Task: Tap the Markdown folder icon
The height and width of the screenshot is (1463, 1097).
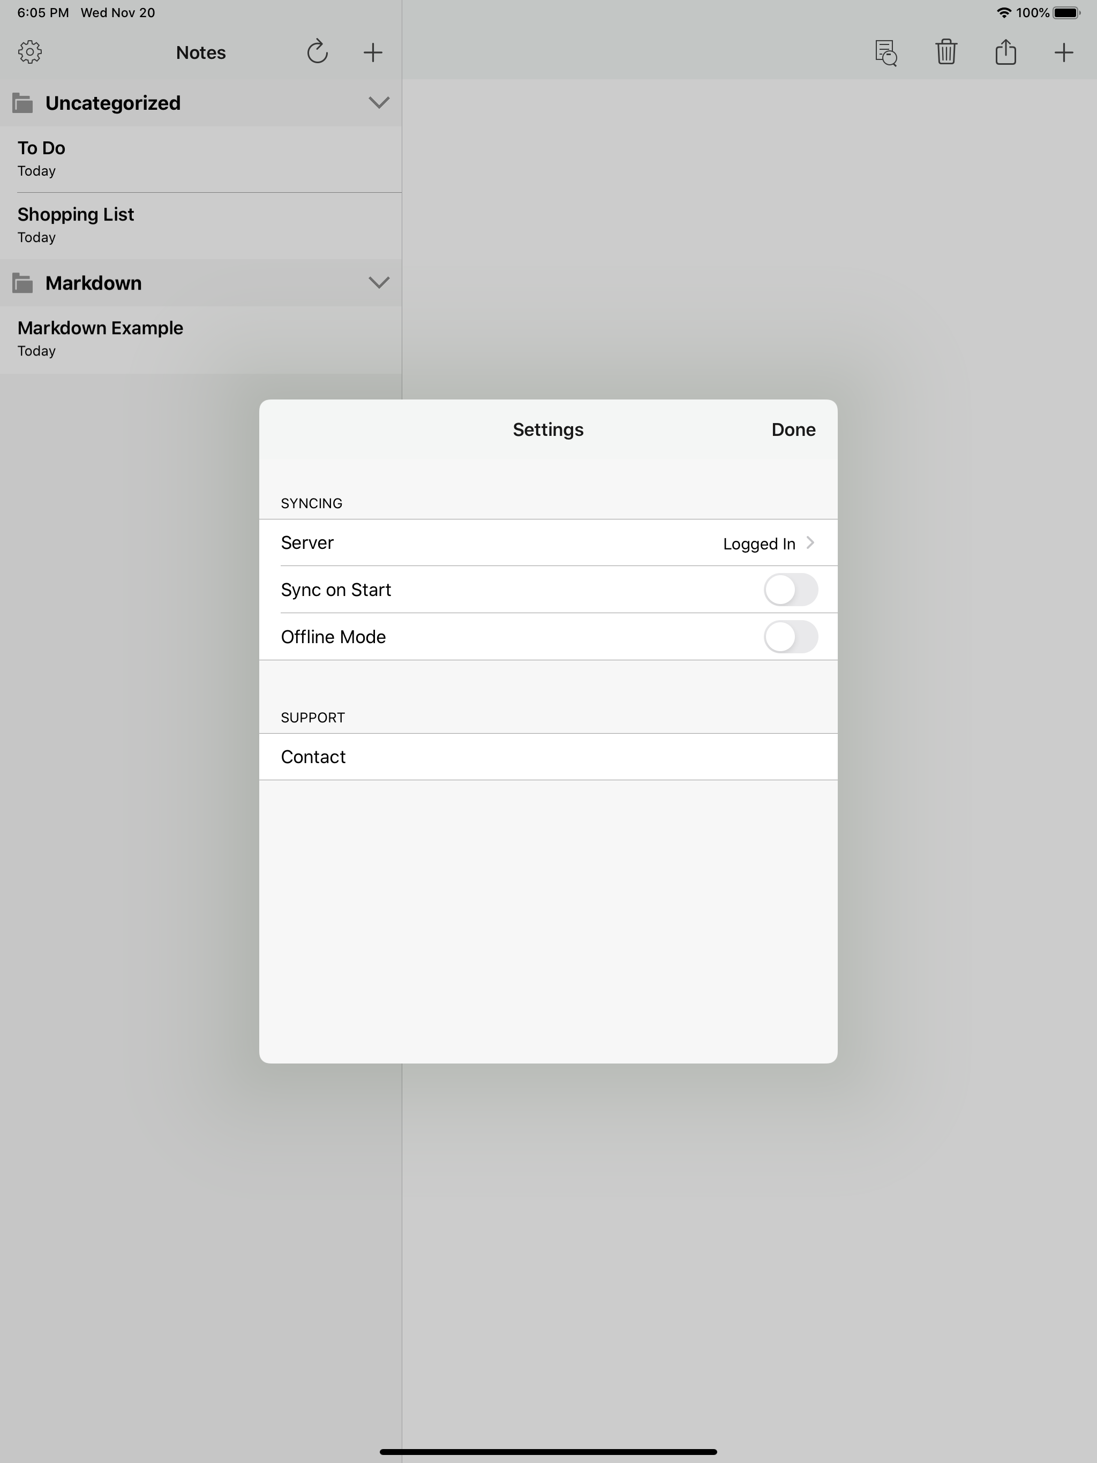Action: point(23,283)
